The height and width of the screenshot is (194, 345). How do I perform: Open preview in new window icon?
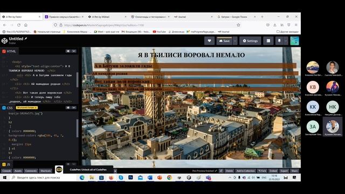[221, 171]
